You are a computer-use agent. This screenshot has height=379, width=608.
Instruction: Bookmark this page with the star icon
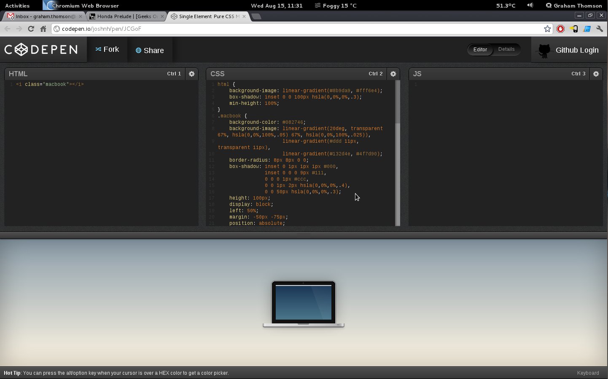[547, 29]
